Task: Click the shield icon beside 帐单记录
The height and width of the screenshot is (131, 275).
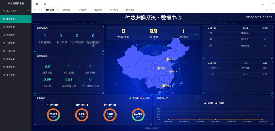Action: 4,59
